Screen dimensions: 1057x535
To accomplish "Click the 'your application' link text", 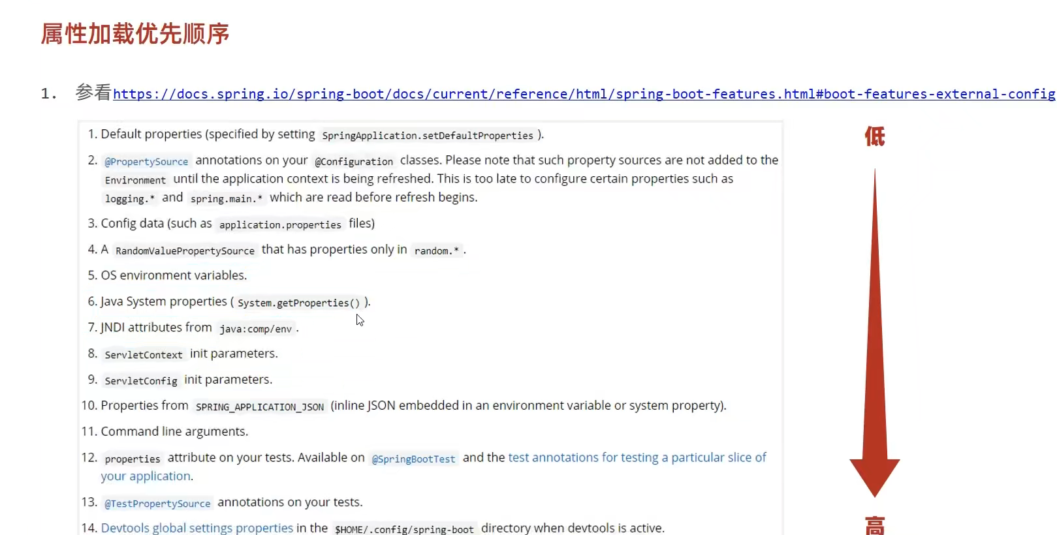I will click(147, 476).
